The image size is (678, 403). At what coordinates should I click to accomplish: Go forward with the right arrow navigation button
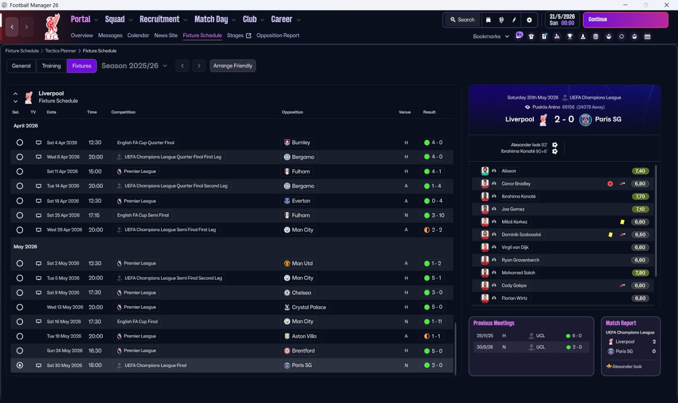point(26,27)
